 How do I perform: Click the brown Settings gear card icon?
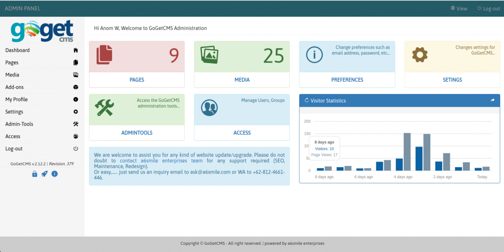tap(420, 55)
